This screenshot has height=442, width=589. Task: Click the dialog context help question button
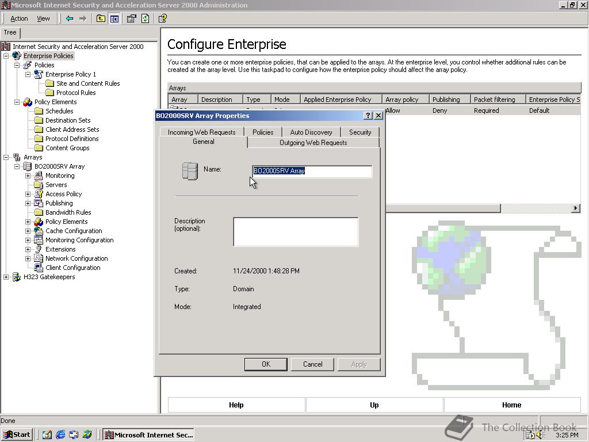coord(368,115)
